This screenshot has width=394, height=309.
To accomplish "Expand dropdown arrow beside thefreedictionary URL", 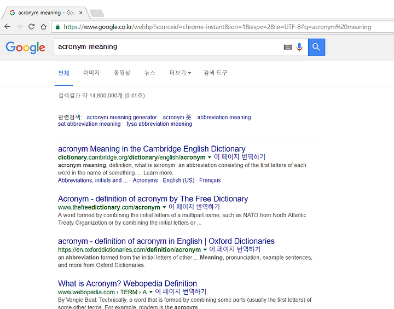I will (x=164, y=207).
